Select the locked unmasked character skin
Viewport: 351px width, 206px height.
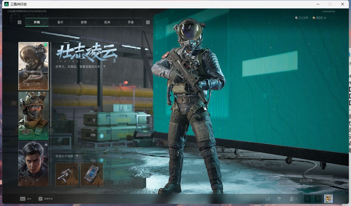point(33,163)
